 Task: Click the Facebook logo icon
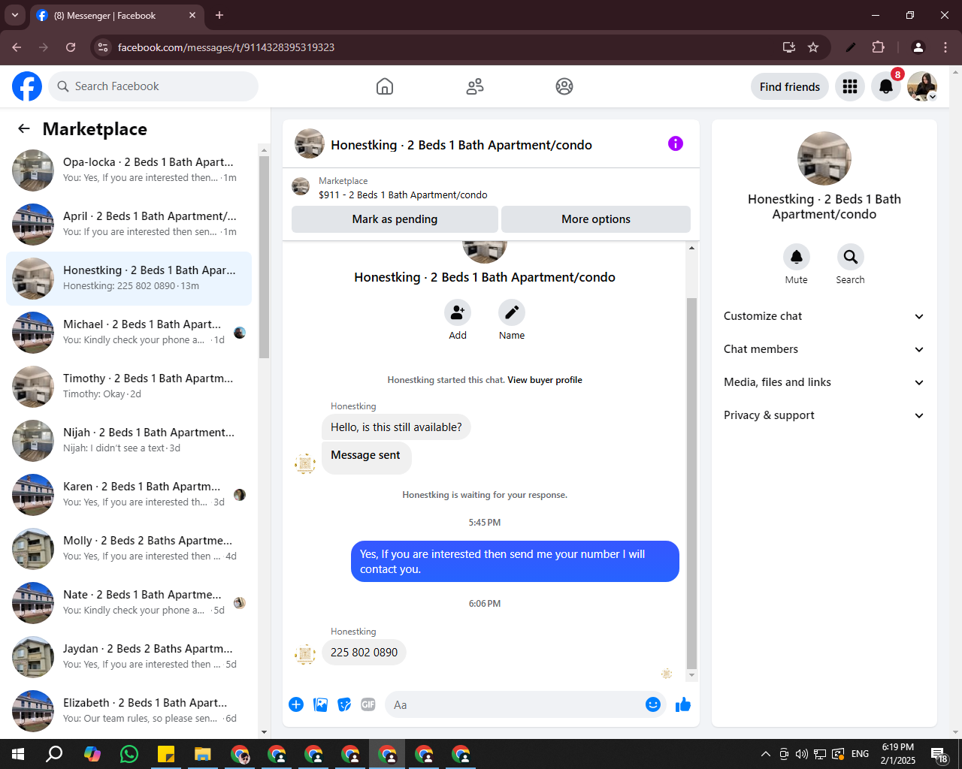click(x=27, y=86)
